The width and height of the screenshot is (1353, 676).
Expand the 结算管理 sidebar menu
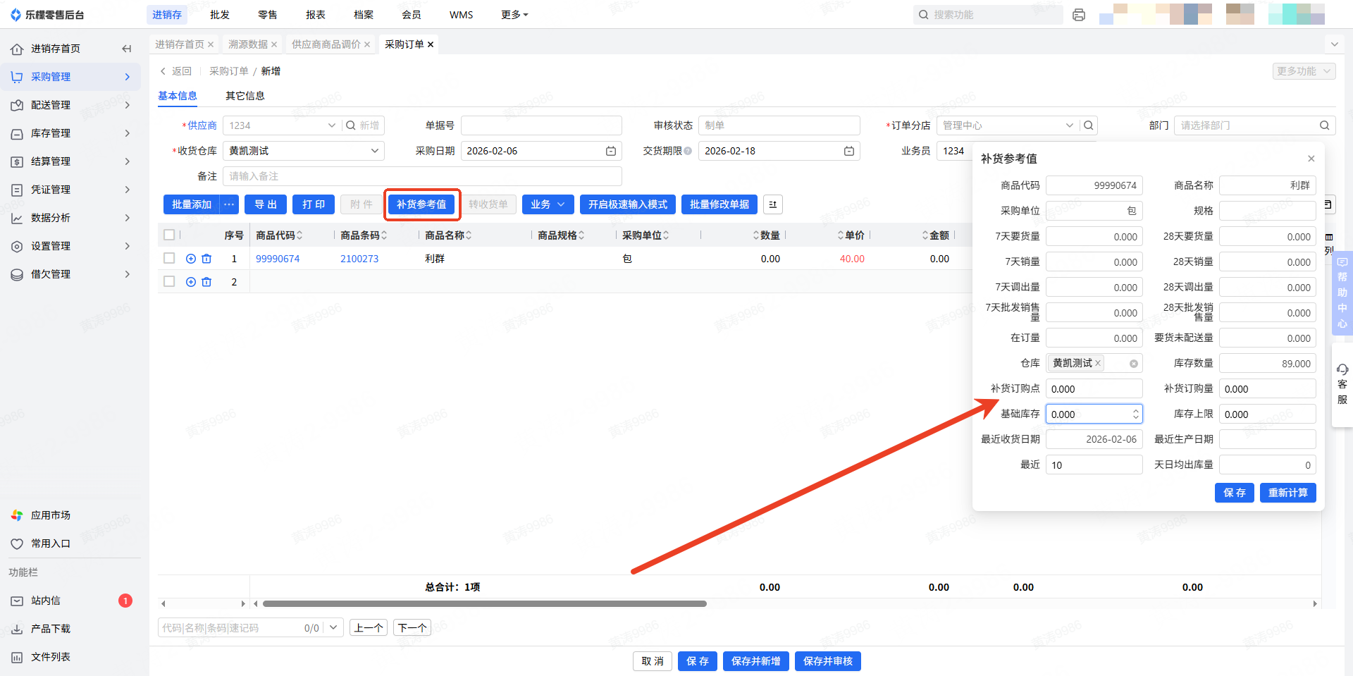[x=70, y=161]
